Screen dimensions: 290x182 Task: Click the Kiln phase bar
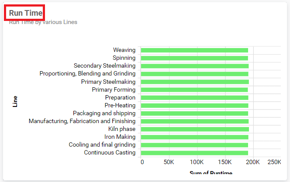(194, 129)
